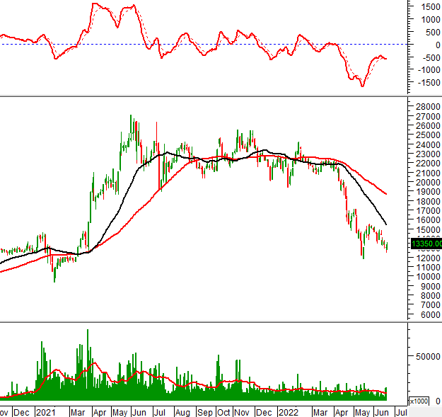This screenshot has height=417, width=442.
Task: Click the 28000 price axis label
Action: click(426, 107)
